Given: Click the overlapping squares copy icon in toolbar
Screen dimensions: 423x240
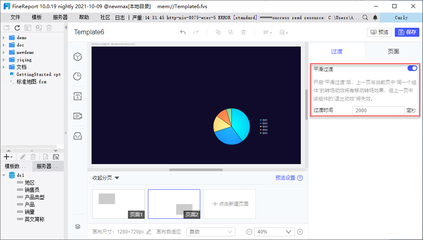Looking at the screenshot, I should (x=218, y=32).
